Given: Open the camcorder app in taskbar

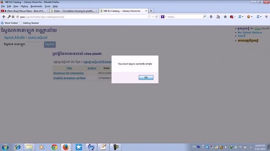Looking at the screenshot, I should click(116, 147).
